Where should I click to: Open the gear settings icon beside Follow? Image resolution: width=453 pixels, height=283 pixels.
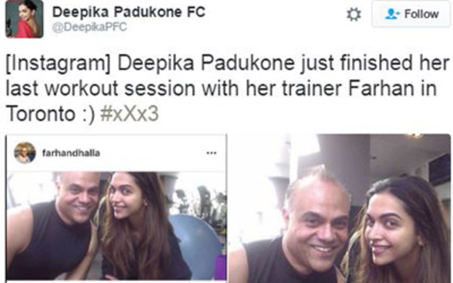coord(353,14)
